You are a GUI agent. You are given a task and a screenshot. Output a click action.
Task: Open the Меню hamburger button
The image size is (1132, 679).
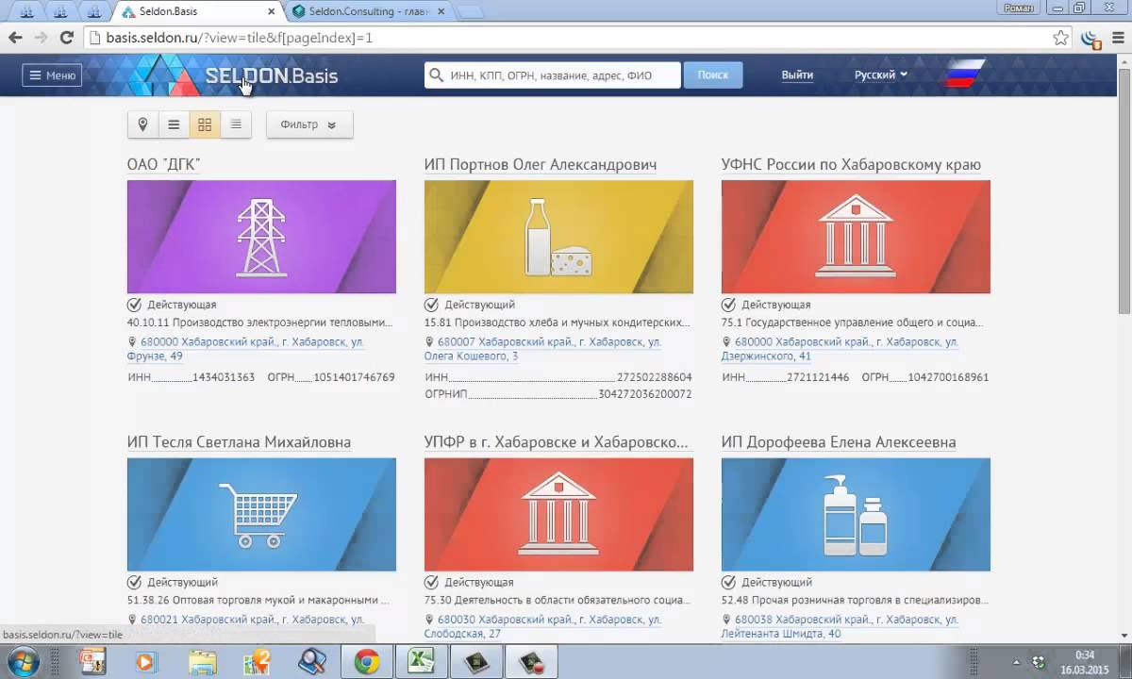[x=52, y=75]
